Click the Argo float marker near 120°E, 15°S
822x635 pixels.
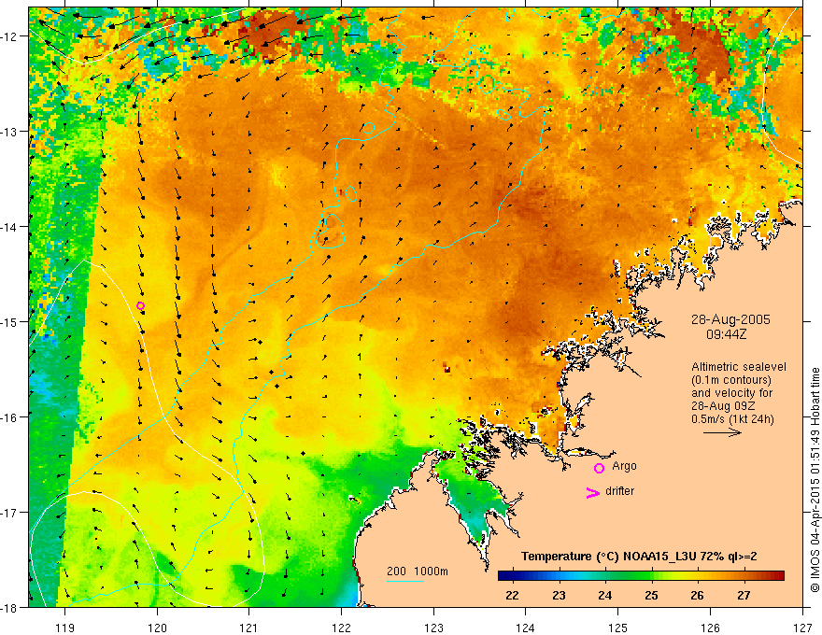tap(140, 306)
